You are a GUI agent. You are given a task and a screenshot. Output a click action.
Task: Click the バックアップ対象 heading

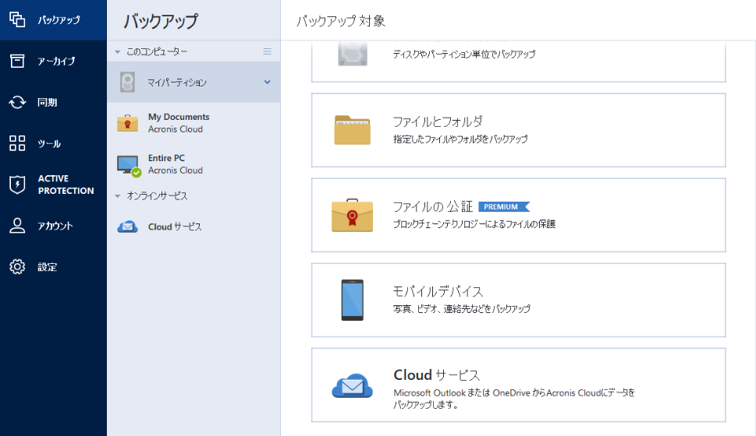(341, 21)
